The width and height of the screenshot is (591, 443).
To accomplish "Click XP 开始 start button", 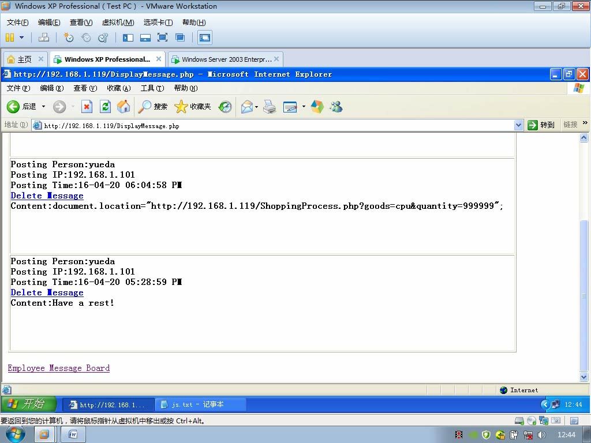I will (29, 404).
